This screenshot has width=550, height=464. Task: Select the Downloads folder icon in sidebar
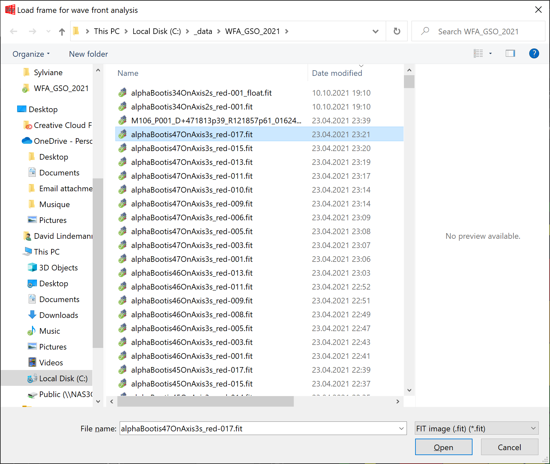(x=32, y=315)
